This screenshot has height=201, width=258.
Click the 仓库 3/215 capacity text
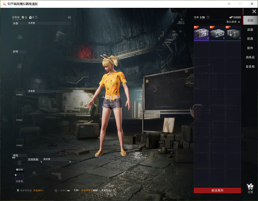199,17
